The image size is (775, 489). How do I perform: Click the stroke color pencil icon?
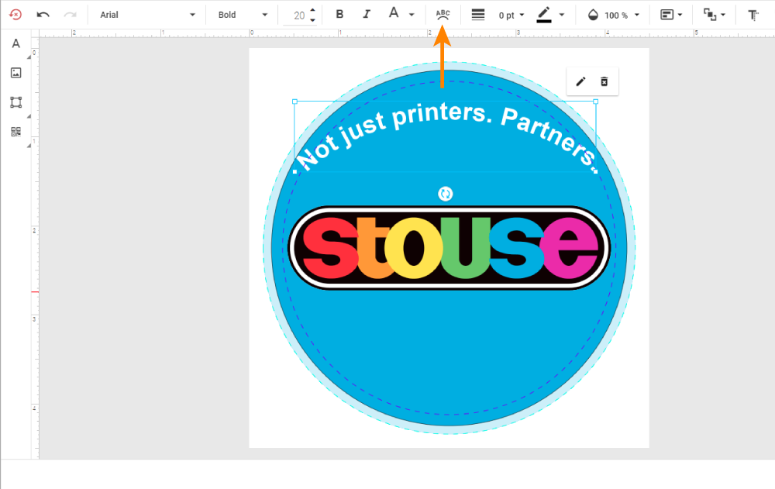544,15
